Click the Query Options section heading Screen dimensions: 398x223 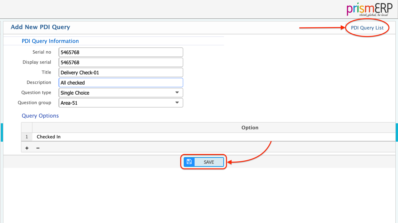point(40,116)
